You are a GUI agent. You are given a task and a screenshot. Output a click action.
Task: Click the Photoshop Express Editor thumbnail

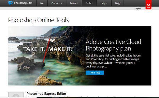coord(16,94)
